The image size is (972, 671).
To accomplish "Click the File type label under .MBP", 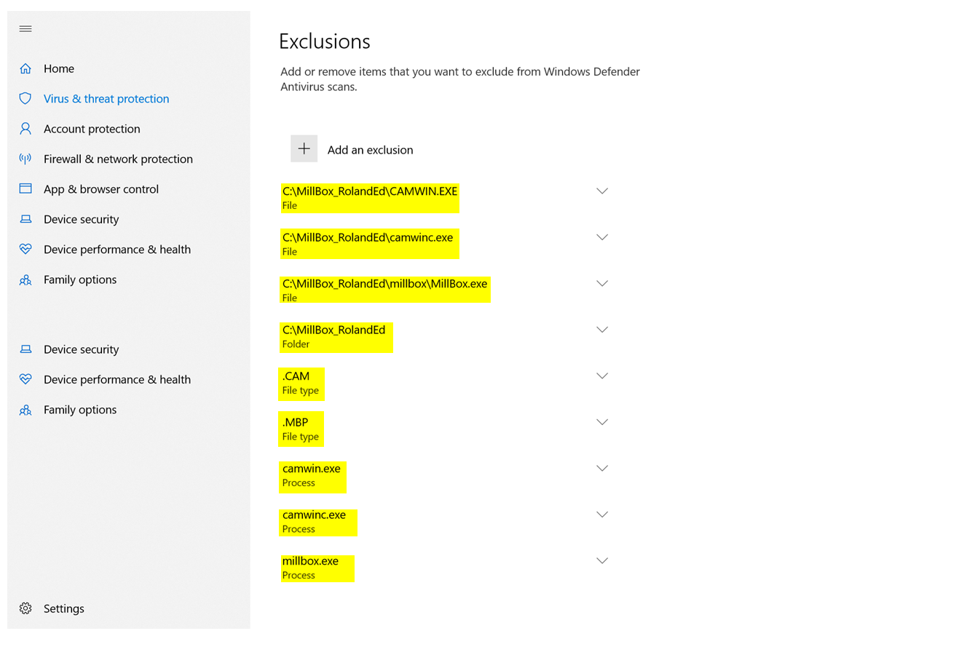I will pos(301,437).
